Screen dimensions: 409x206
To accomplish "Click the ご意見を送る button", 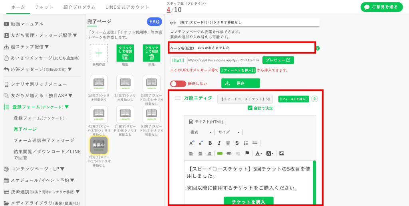I will pyautogui.click(x=381, y=7).
